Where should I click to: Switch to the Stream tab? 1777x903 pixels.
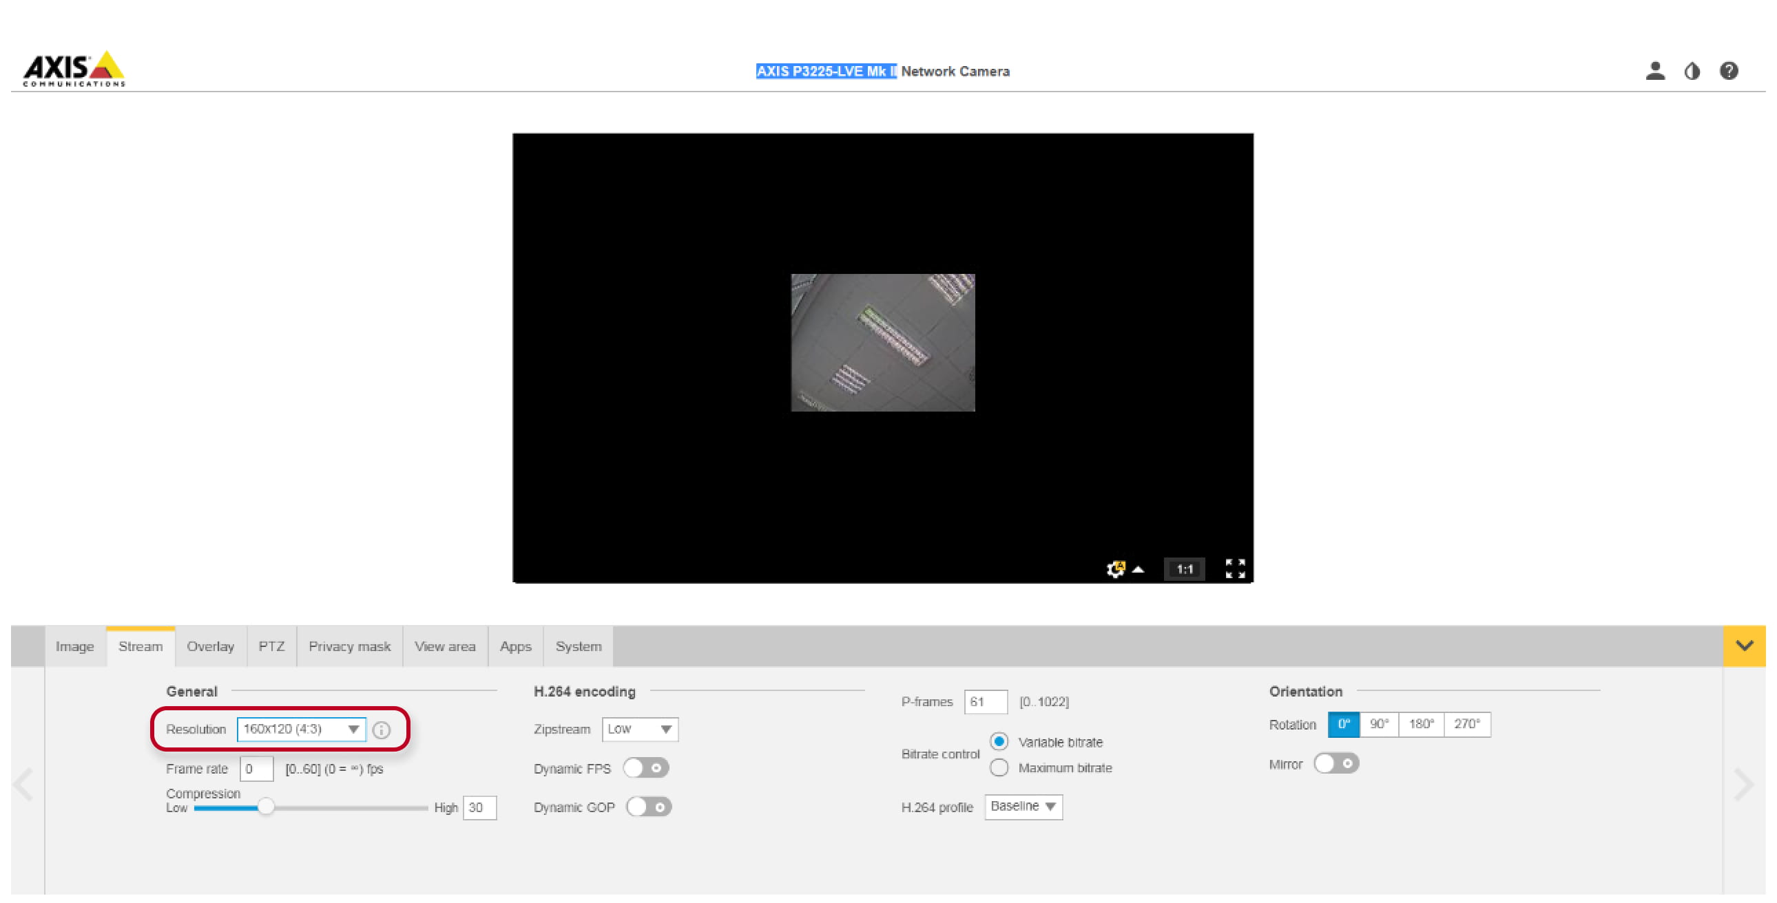pos(141,646)
